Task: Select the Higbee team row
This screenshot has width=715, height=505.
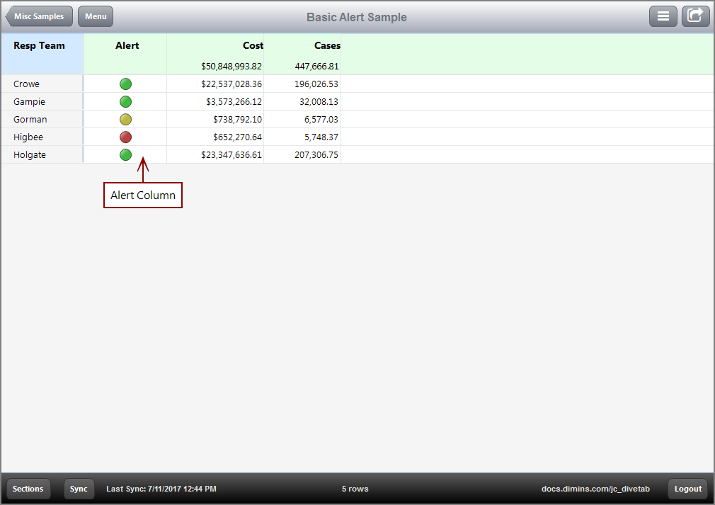Action: (x=28, y=137)
